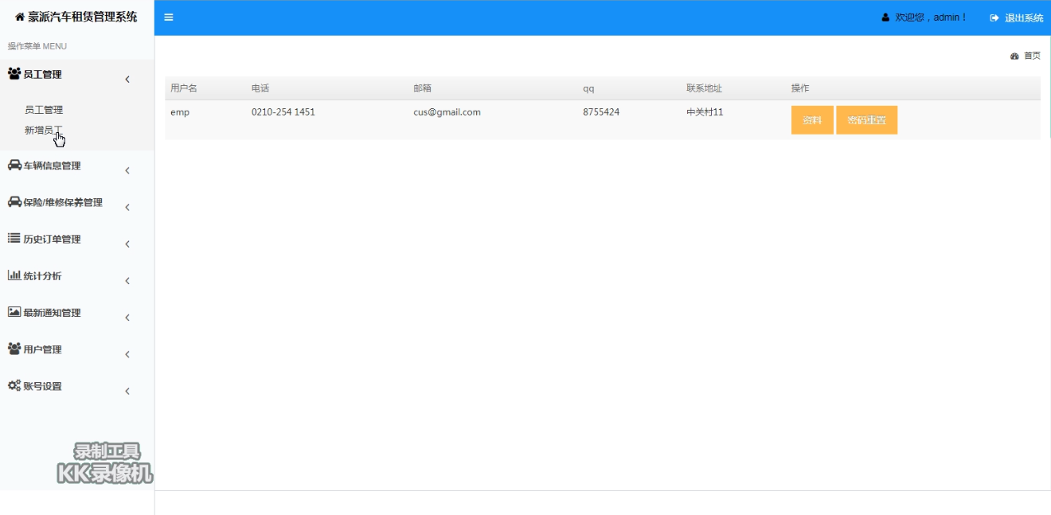Click the 联系地址 column header
The image size is (1051, 515).
(705, 88)
